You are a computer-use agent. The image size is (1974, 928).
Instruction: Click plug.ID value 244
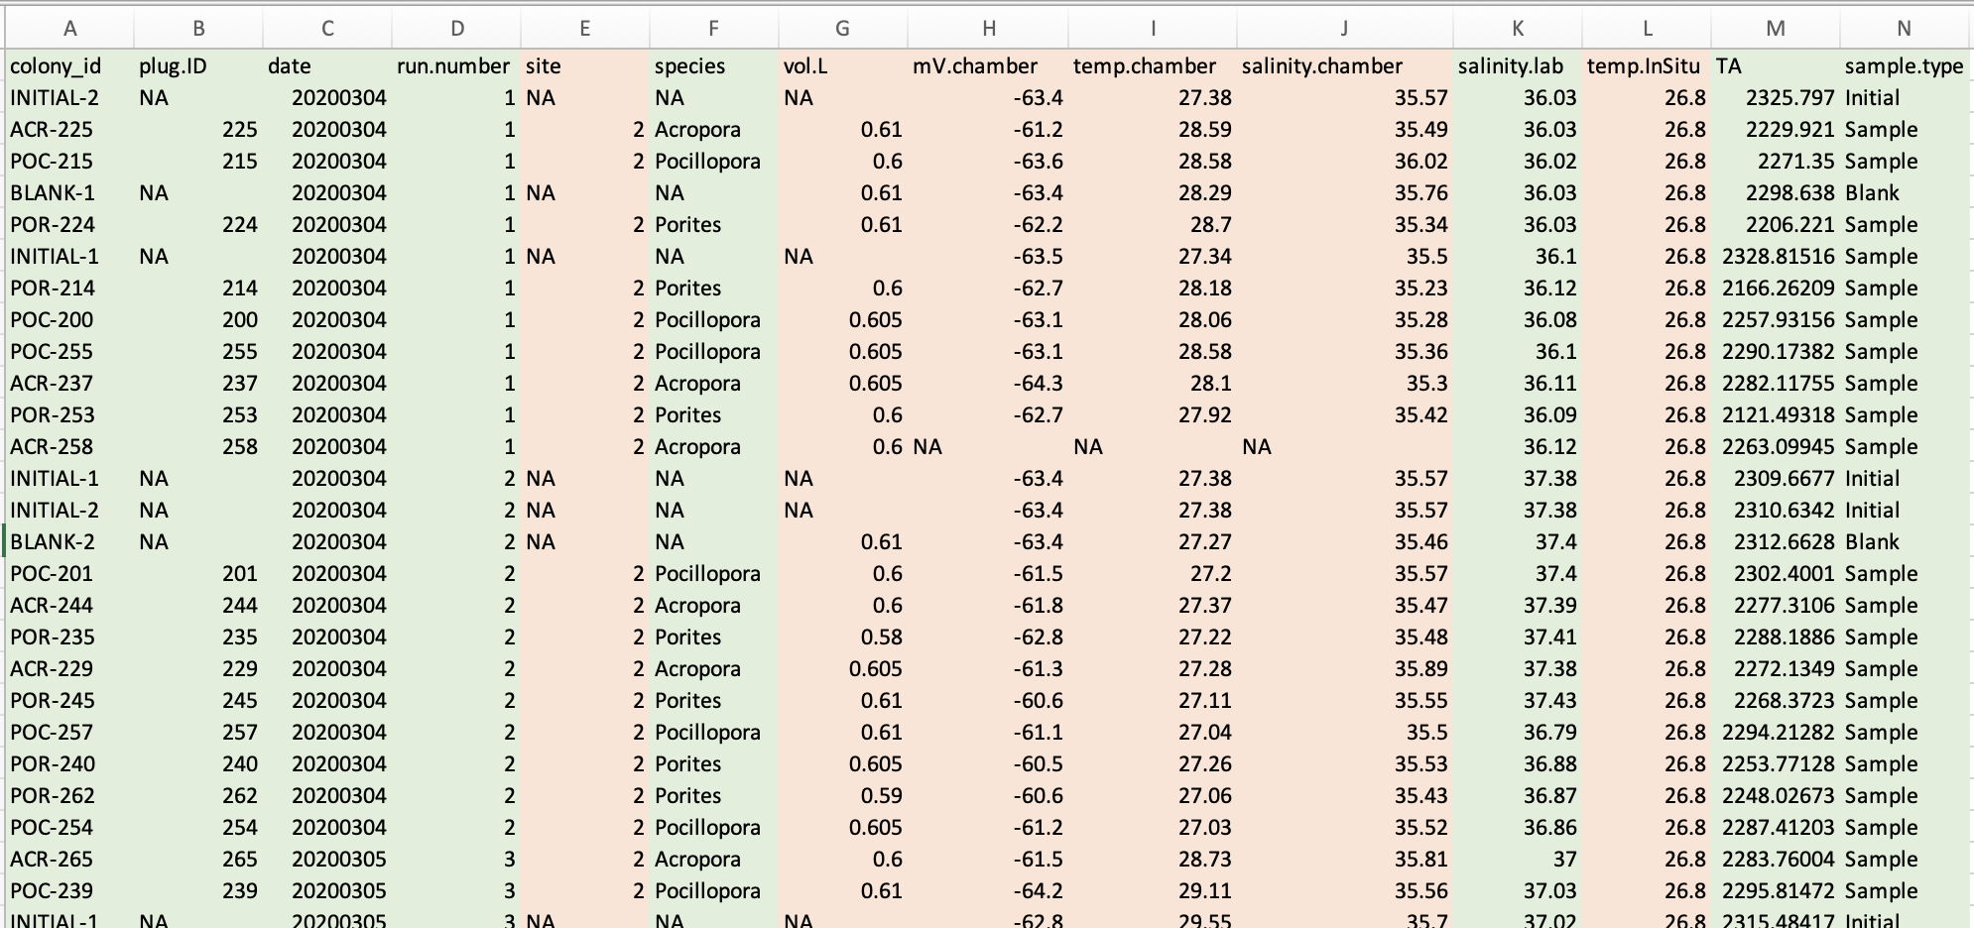(x=198, y=606)
